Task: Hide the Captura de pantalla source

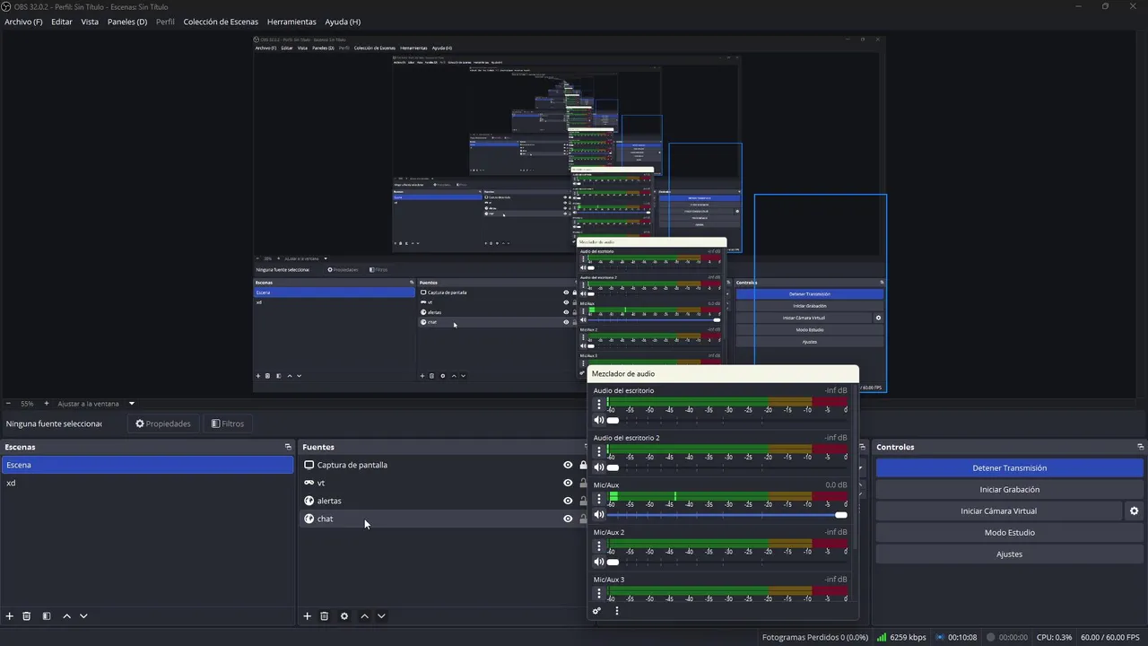Action: [568, 465]
